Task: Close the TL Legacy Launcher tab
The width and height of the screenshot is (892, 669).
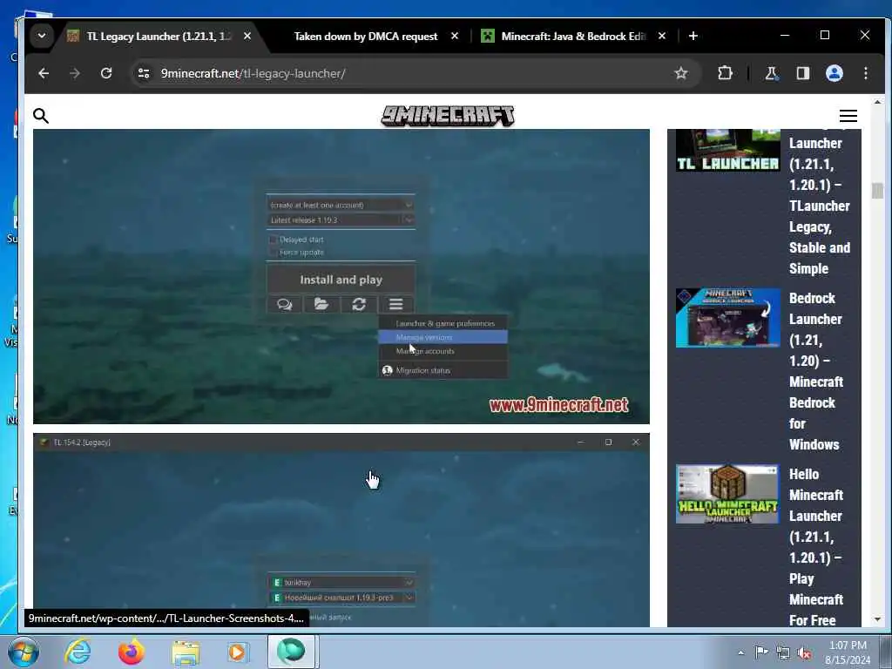Action: tap(247, 36)
